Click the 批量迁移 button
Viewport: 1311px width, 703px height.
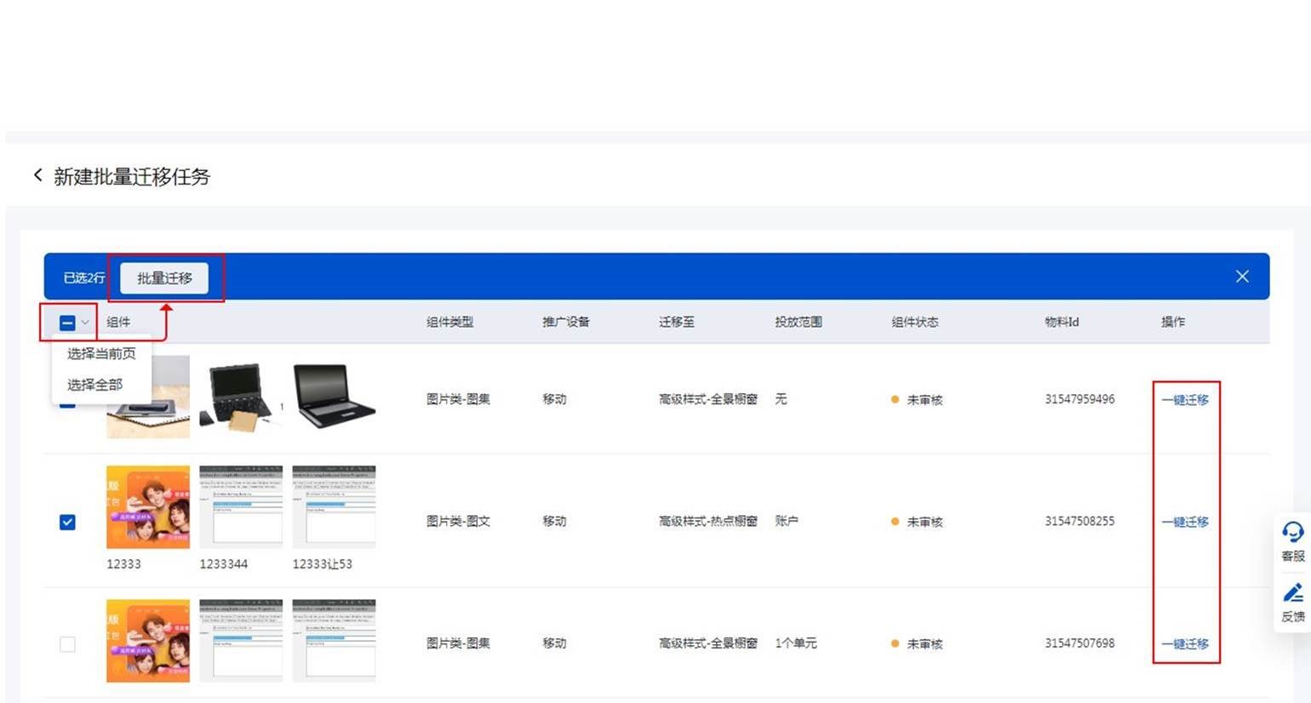[x=164, y=278]
